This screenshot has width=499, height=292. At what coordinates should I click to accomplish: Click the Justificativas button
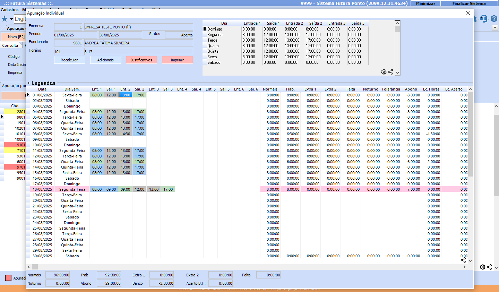141,60
